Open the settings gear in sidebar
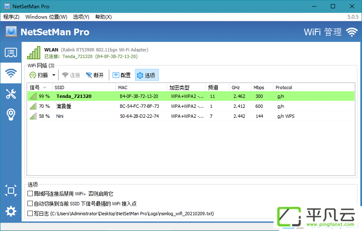The width and height of the screenshot is (362, 231). click(x=11, y=211)
